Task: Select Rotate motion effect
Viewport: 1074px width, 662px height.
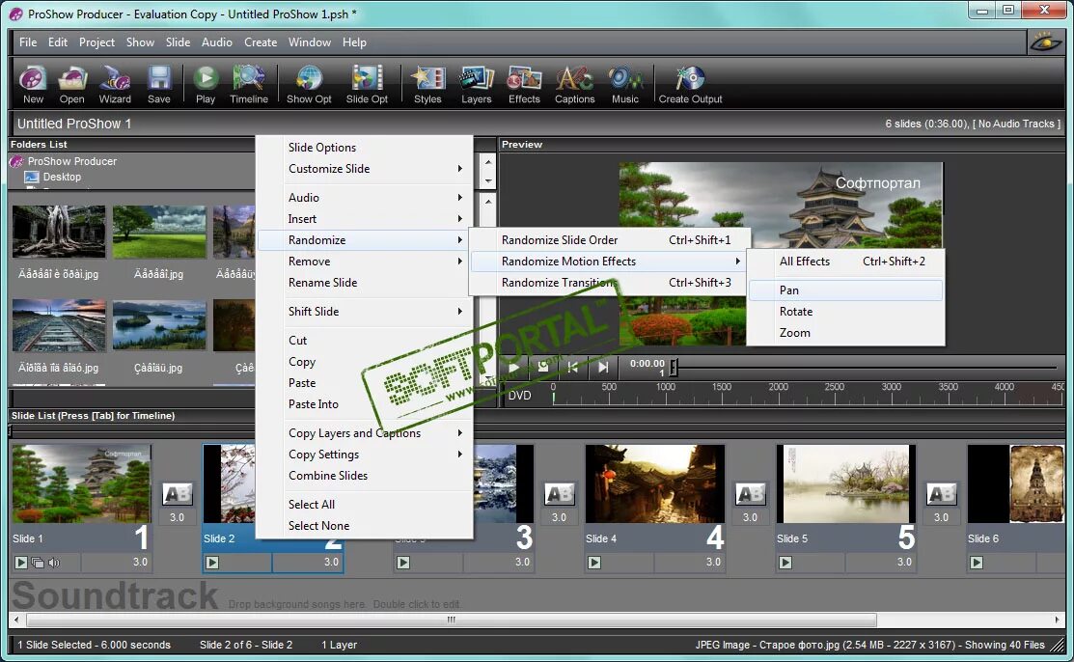Action: point(846,311)
